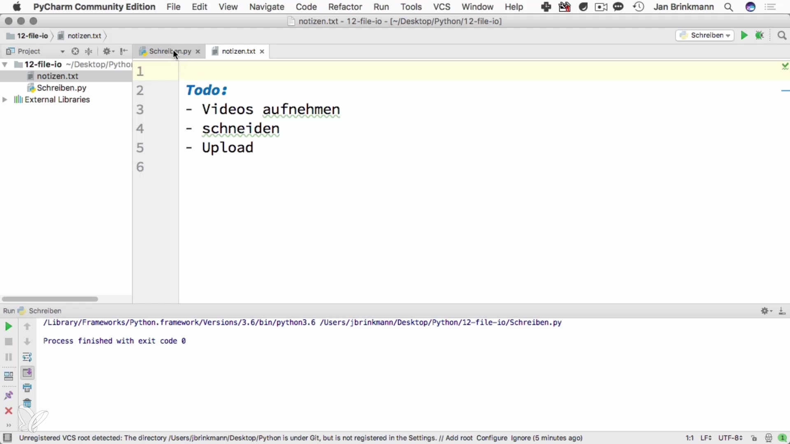Screen dimensions: 790x444
Task: Print the Run console output
Action: (27, 388)
